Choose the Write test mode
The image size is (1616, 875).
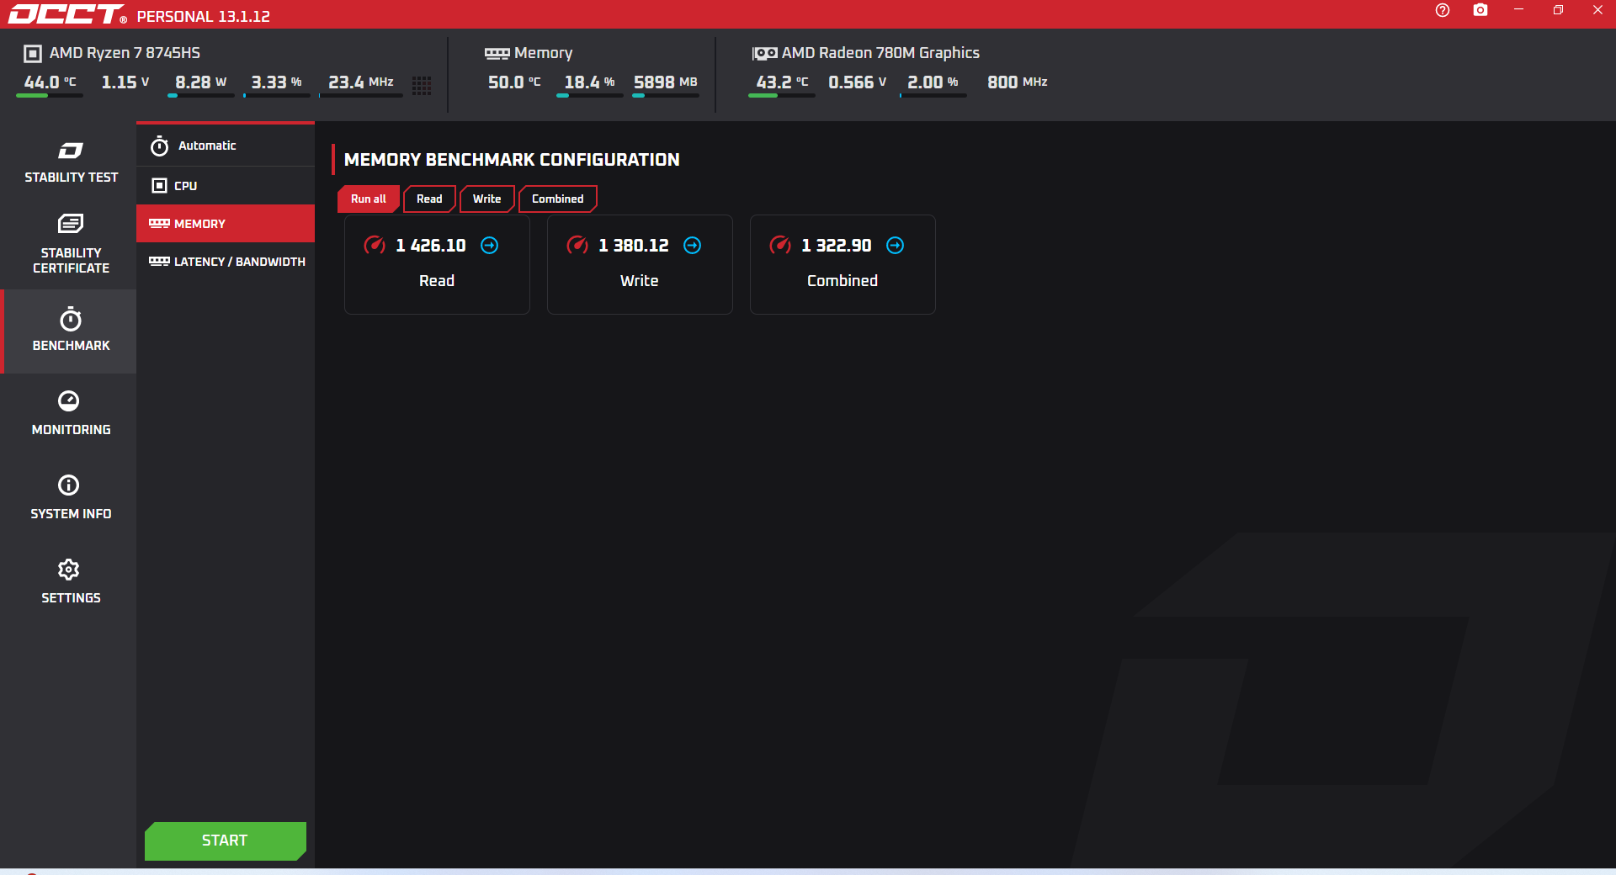486,199
